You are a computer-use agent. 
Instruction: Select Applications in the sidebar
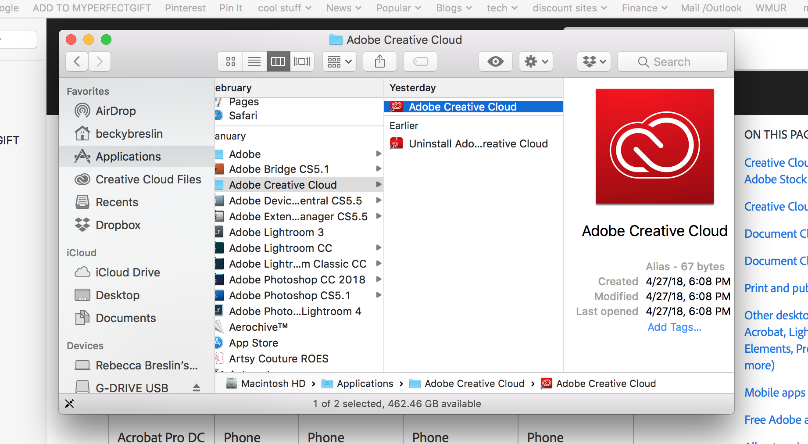[x=136, y=157]
